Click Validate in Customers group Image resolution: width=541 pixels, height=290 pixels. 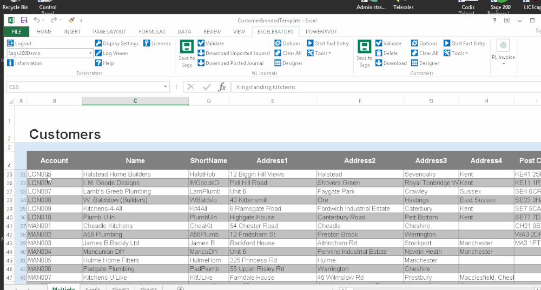(388, 43)
